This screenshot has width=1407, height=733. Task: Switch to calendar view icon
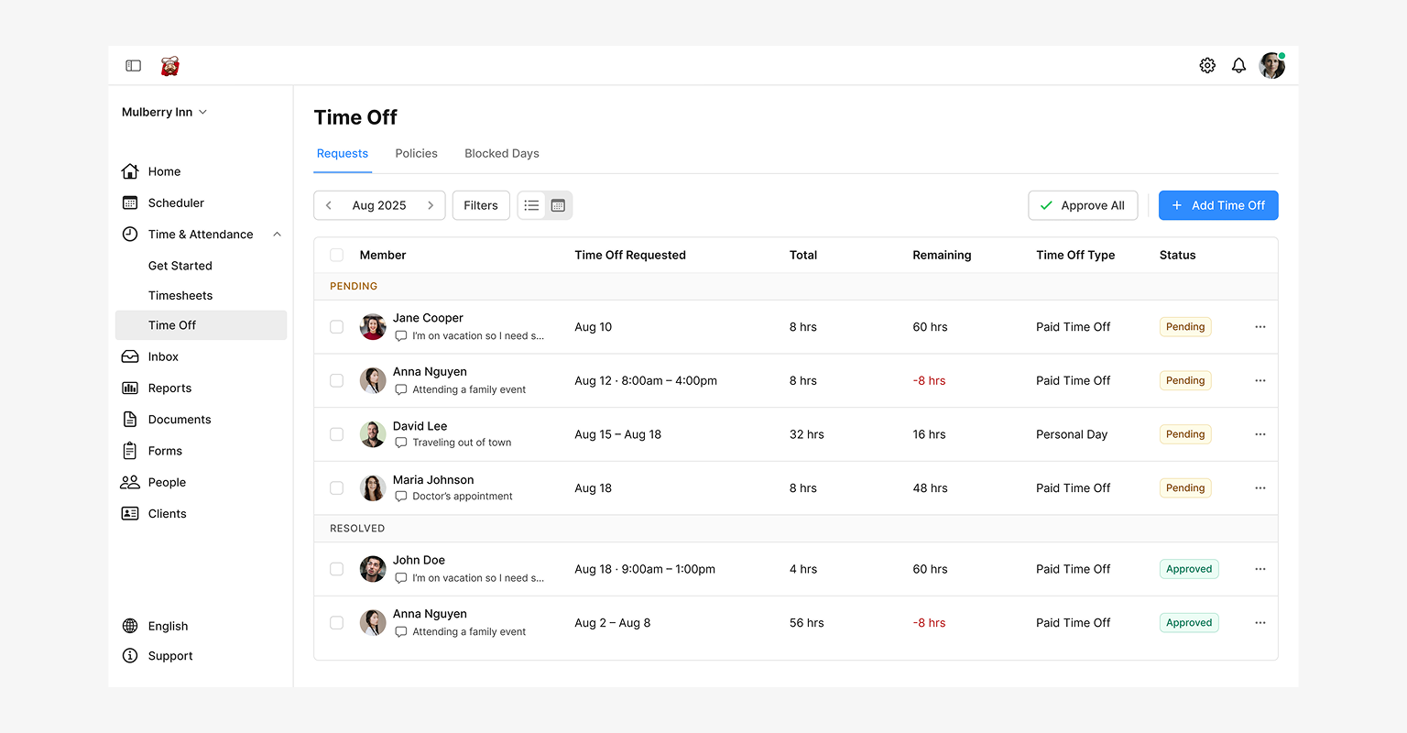click(x=558, y=205)
